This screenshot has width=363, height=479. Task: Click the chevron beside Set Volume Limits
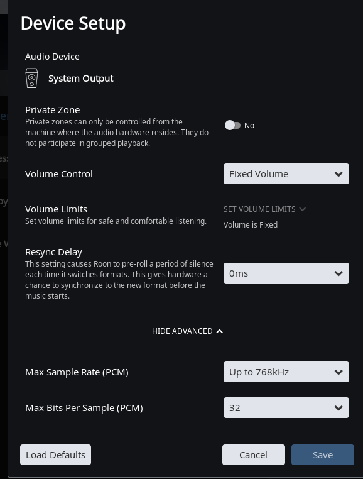pyautogui.click(x=303, y=209)
